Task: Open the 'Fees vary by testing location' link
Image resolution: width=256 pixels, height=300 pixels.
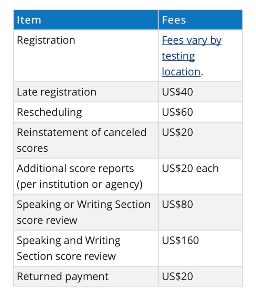Action: click(192, 40)
